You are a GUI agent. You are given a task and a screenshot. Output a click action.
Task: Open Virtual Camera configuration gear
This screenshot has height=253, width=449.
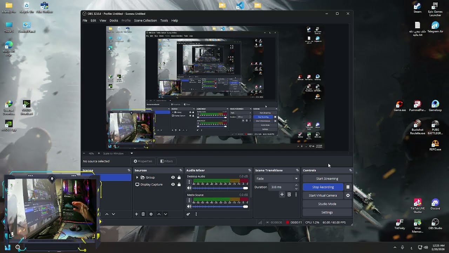(348, 195)
